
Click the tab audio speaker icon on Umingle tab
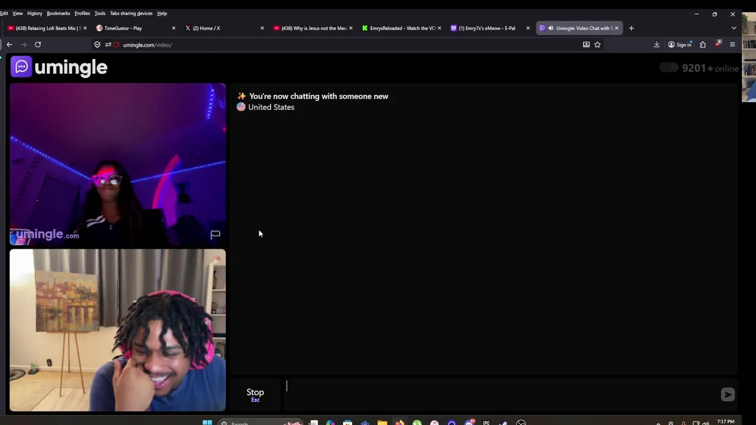(x=550, y=28)
